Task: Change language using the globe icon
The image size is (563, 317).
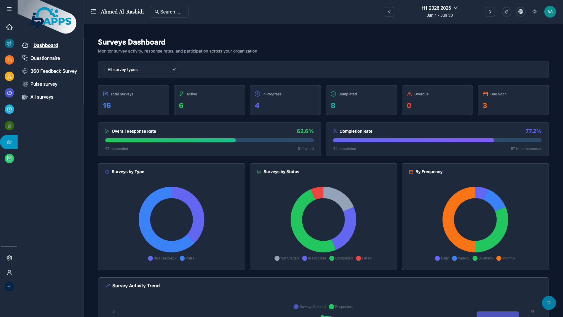Action: pos(520,12)
